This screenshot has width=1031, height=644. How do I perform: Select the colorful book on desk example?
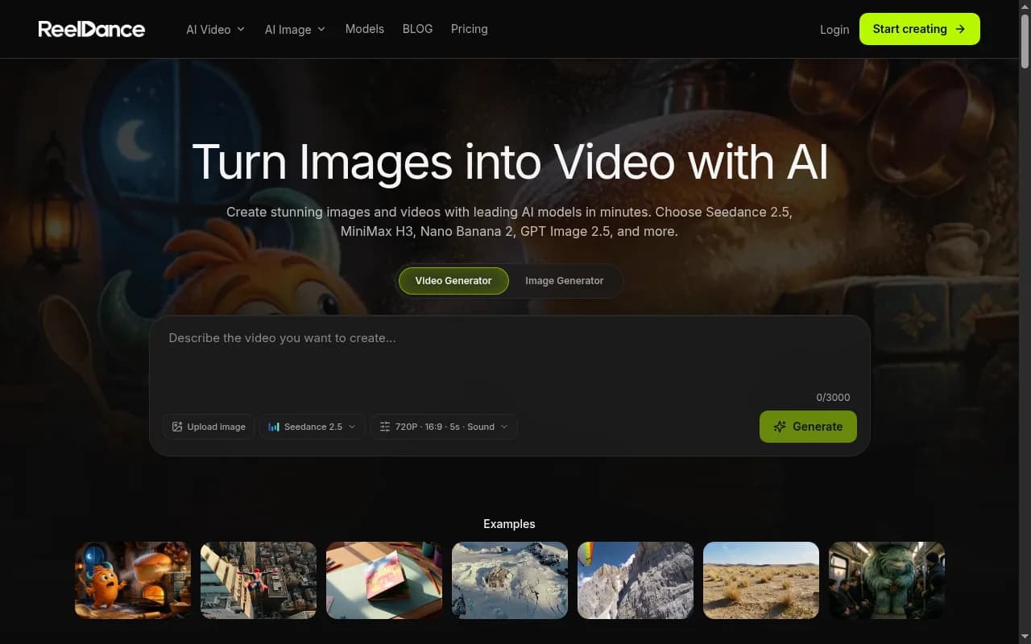coord(384,580)
